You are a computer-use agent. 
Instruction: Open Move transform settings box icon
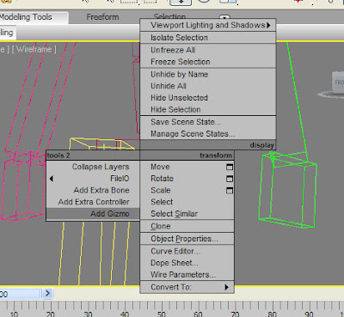(230, 167)
